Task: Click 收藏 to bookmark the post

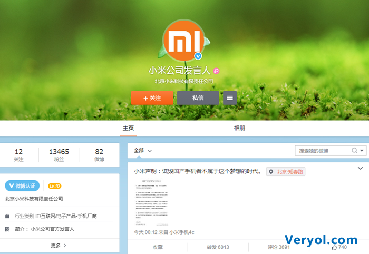Action: coord(158,247)
